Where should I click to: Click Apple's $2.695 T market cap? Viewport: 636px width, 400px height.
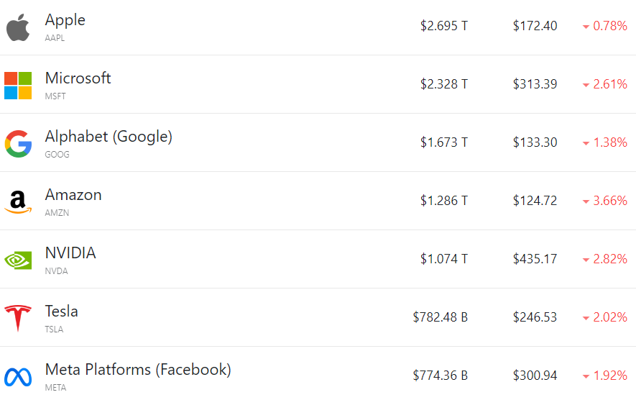(444, 26)
